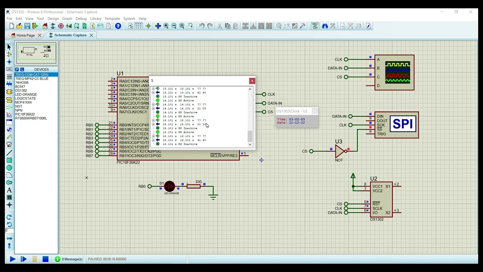This screenshot has width=483, height=272.
Task: Click the L library button in Devices panel
Action: coord(22,70)
